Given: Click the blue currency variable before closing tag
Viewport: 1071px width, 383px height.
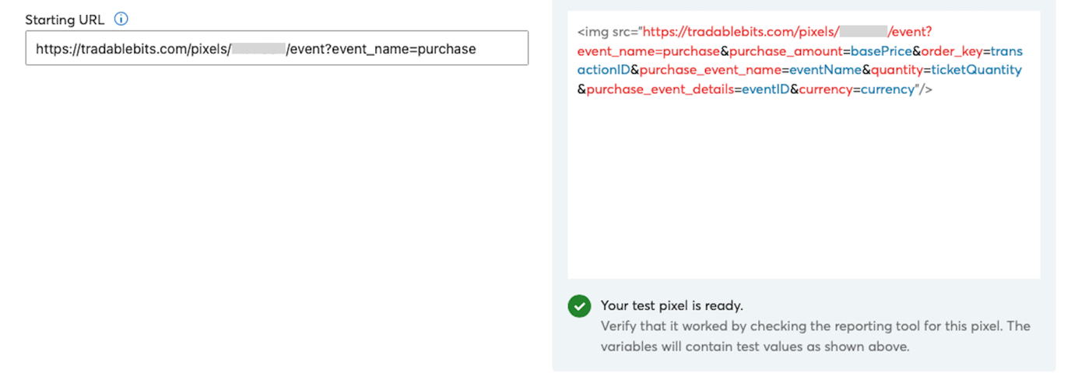Looking at the screenshot, I should (887, 89).
